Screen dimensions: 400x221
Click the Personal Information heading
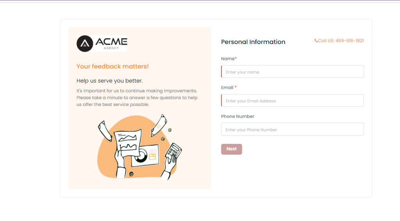[x=253, y=42]
